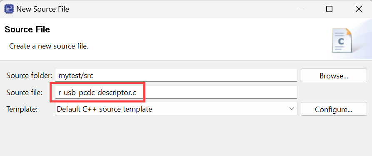Click the Source file label
372x156 pixels.
pos(24,93)
